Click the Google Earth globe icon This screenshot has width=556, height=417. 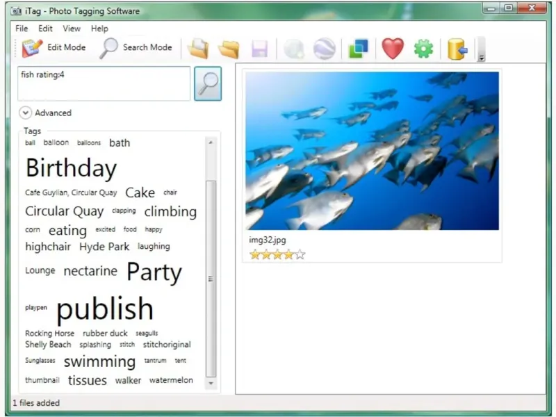(325, 48)
